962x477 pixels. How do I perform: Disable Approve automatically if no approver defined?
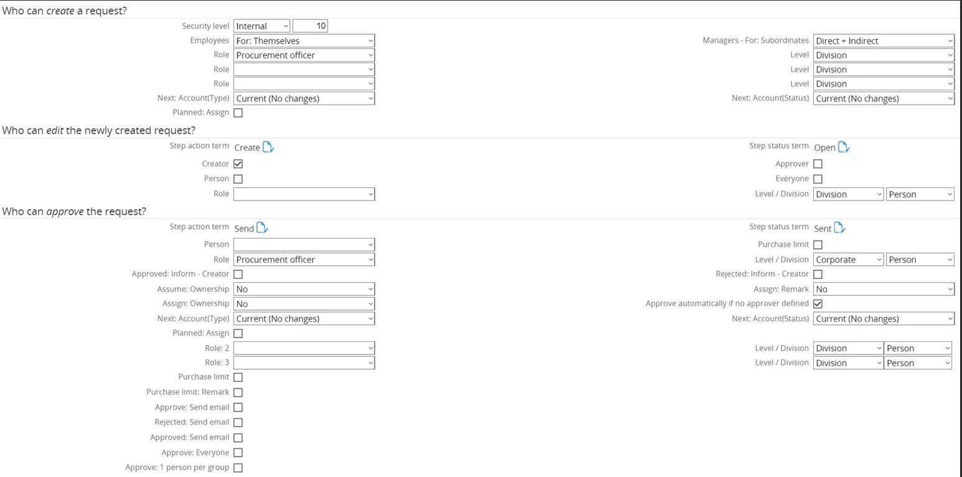click(x=818, y=304)
